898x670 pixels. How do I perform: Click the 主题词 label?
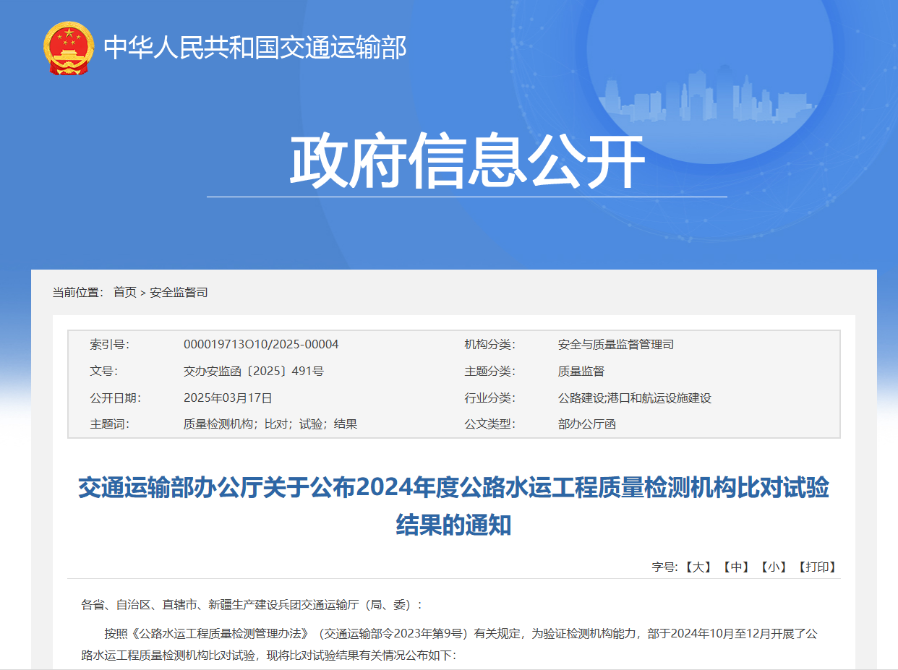[x=110, y=424]
